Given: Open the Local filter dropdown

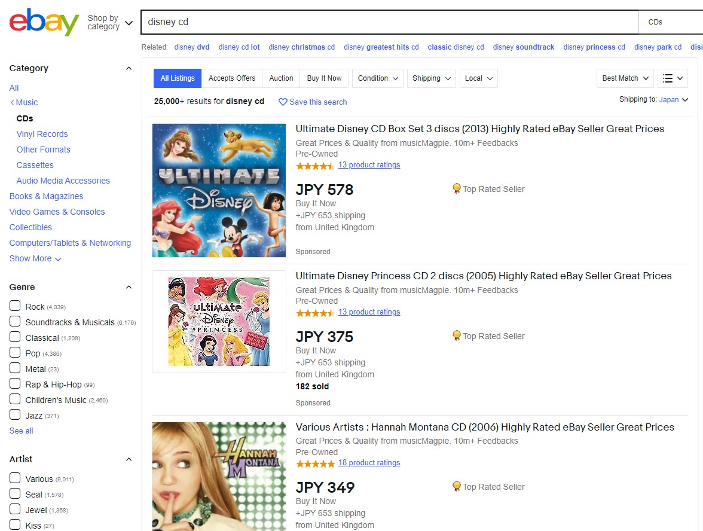Looking at the screenshot, I should coord(478,78).
